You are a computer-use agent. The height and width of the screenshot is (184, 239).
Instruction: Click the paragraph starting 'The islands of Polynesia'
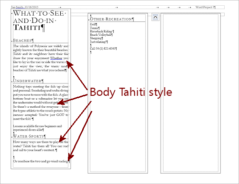[41, 58]
